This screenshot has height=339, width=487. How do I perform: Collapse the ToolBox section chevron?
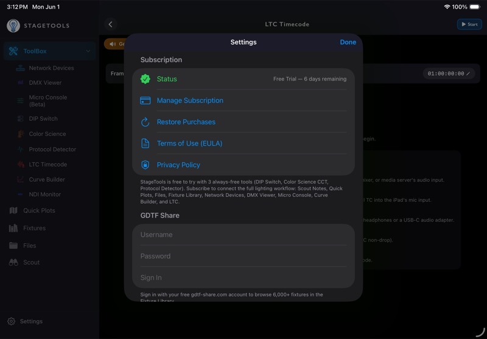pyautogui.click(x=88, y=51)
